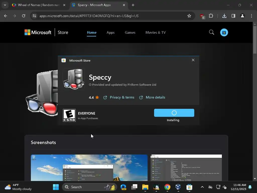Bookmark this page with star icon
Viewport: 257px width, 193px height.
click(189, 16)
